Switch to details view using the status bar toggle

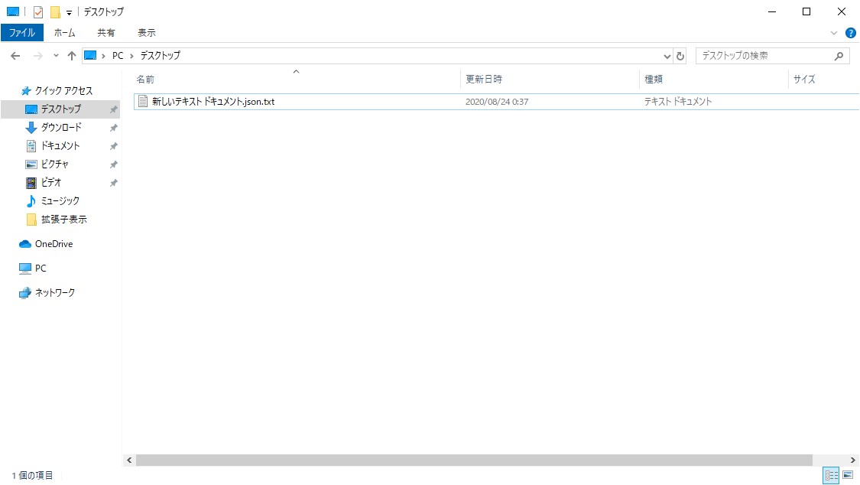point(831,476)
